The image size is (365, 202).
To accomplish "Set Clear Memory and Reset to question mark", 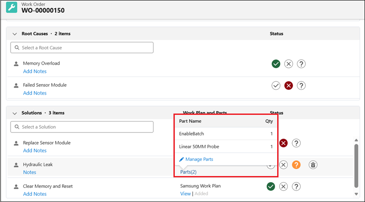I will click(x=296, y=187).
